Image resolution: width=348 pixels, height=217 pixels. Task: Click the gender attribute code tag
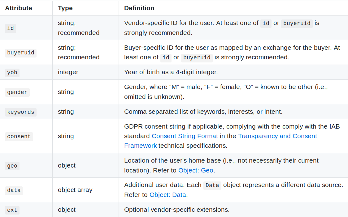point(17,92)
